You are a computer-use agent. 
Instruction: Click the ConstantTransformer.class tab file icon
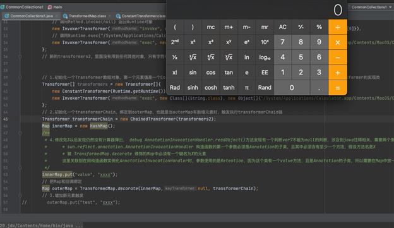pos(118,16)
